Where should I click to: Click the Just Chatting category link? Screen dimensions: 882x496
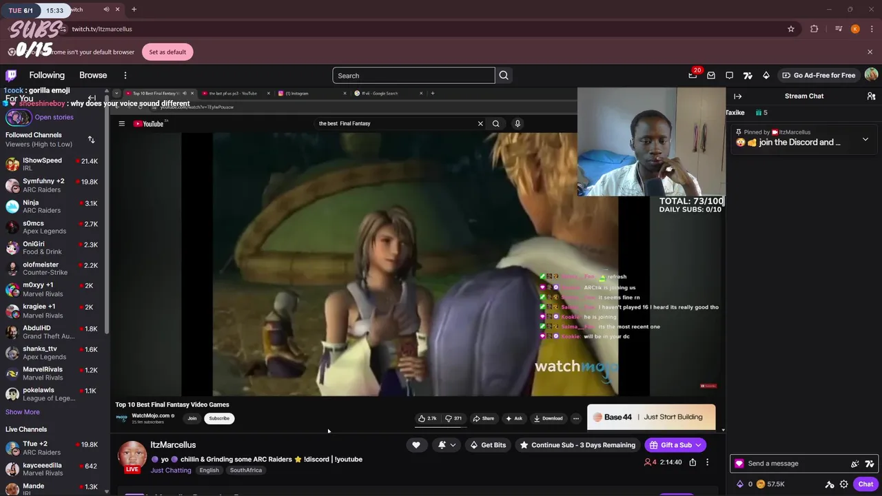[171, 471]
